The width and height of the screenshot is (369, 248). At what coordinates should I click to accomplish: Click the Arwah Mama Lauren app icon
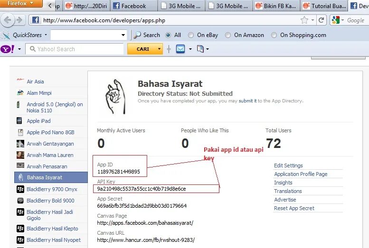(x=20, y=155)
